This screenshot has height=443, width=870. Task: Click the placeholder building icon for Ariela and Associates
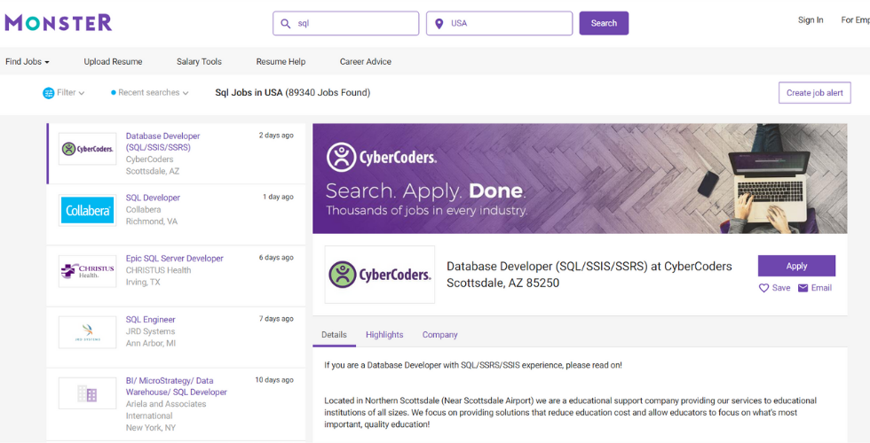(88, 393)
